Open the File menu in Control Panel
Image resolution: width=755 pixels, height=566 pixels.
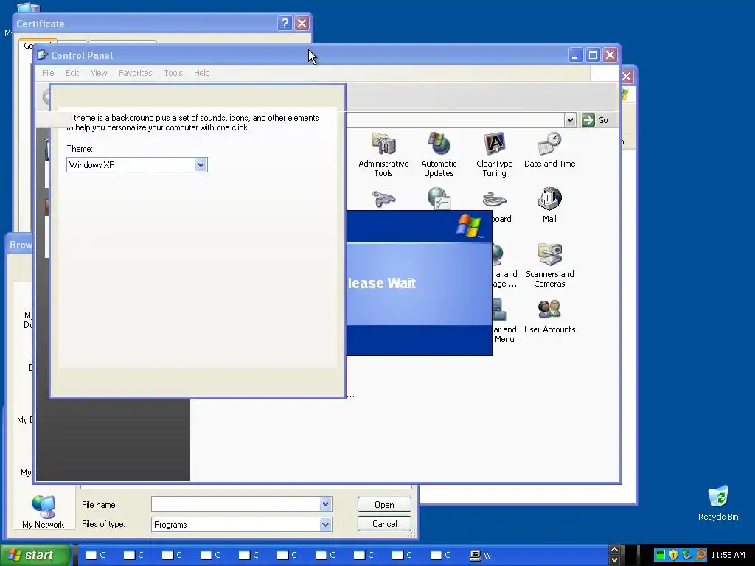pyautogui.click(x=48, y=73)
